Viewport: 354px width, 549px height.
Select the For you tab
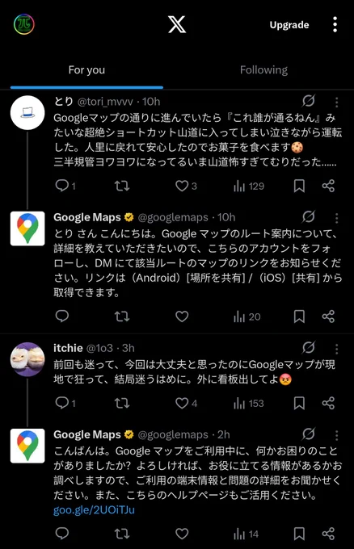pos(86,69)
